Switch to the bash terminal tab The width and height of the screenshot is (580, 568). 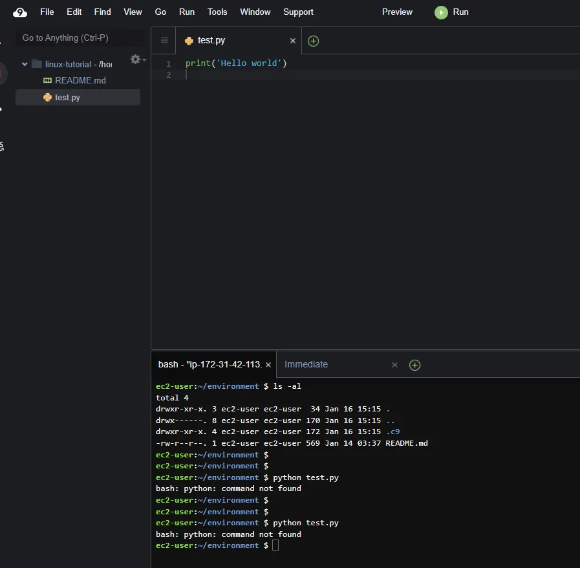coord(209,364)
